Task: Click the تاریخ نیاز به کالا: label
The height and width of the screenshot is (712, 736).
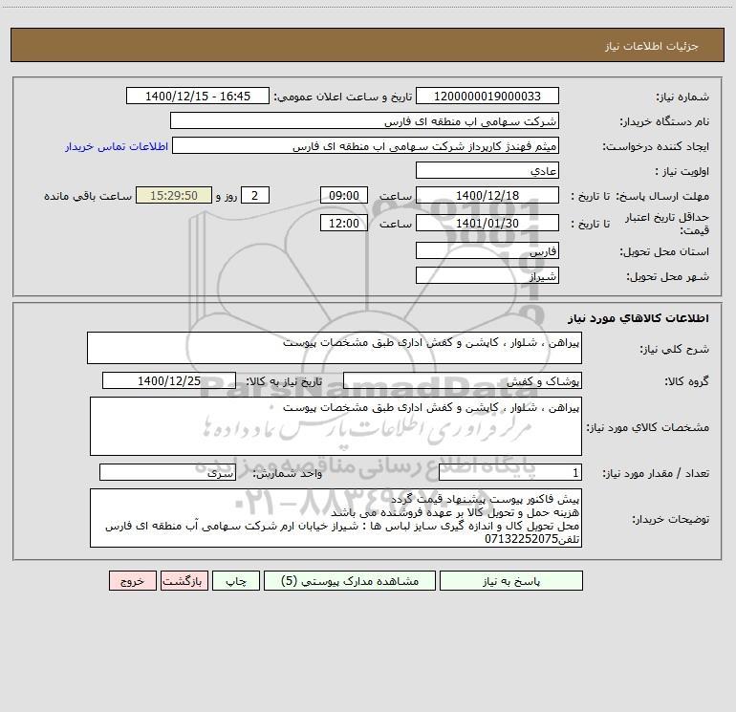Action: pyautogui.click(x=285, y=381)
